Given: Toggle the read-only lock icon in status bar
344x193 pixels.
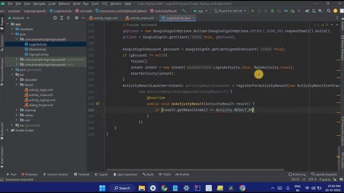Looking at the screenshot, I should click(x=335, y=180).
